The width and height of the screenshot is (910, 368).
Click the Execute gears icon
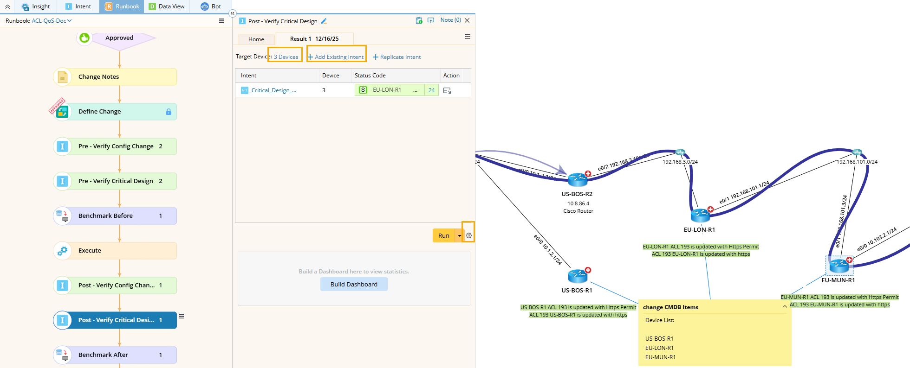(63, 251)
